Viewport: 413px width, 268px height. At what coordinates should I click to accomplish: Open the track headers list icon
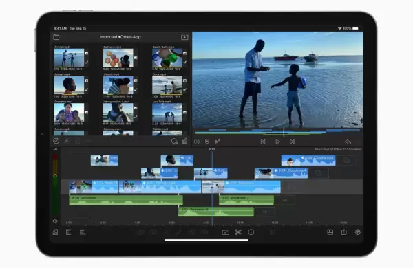pos(68,232)
